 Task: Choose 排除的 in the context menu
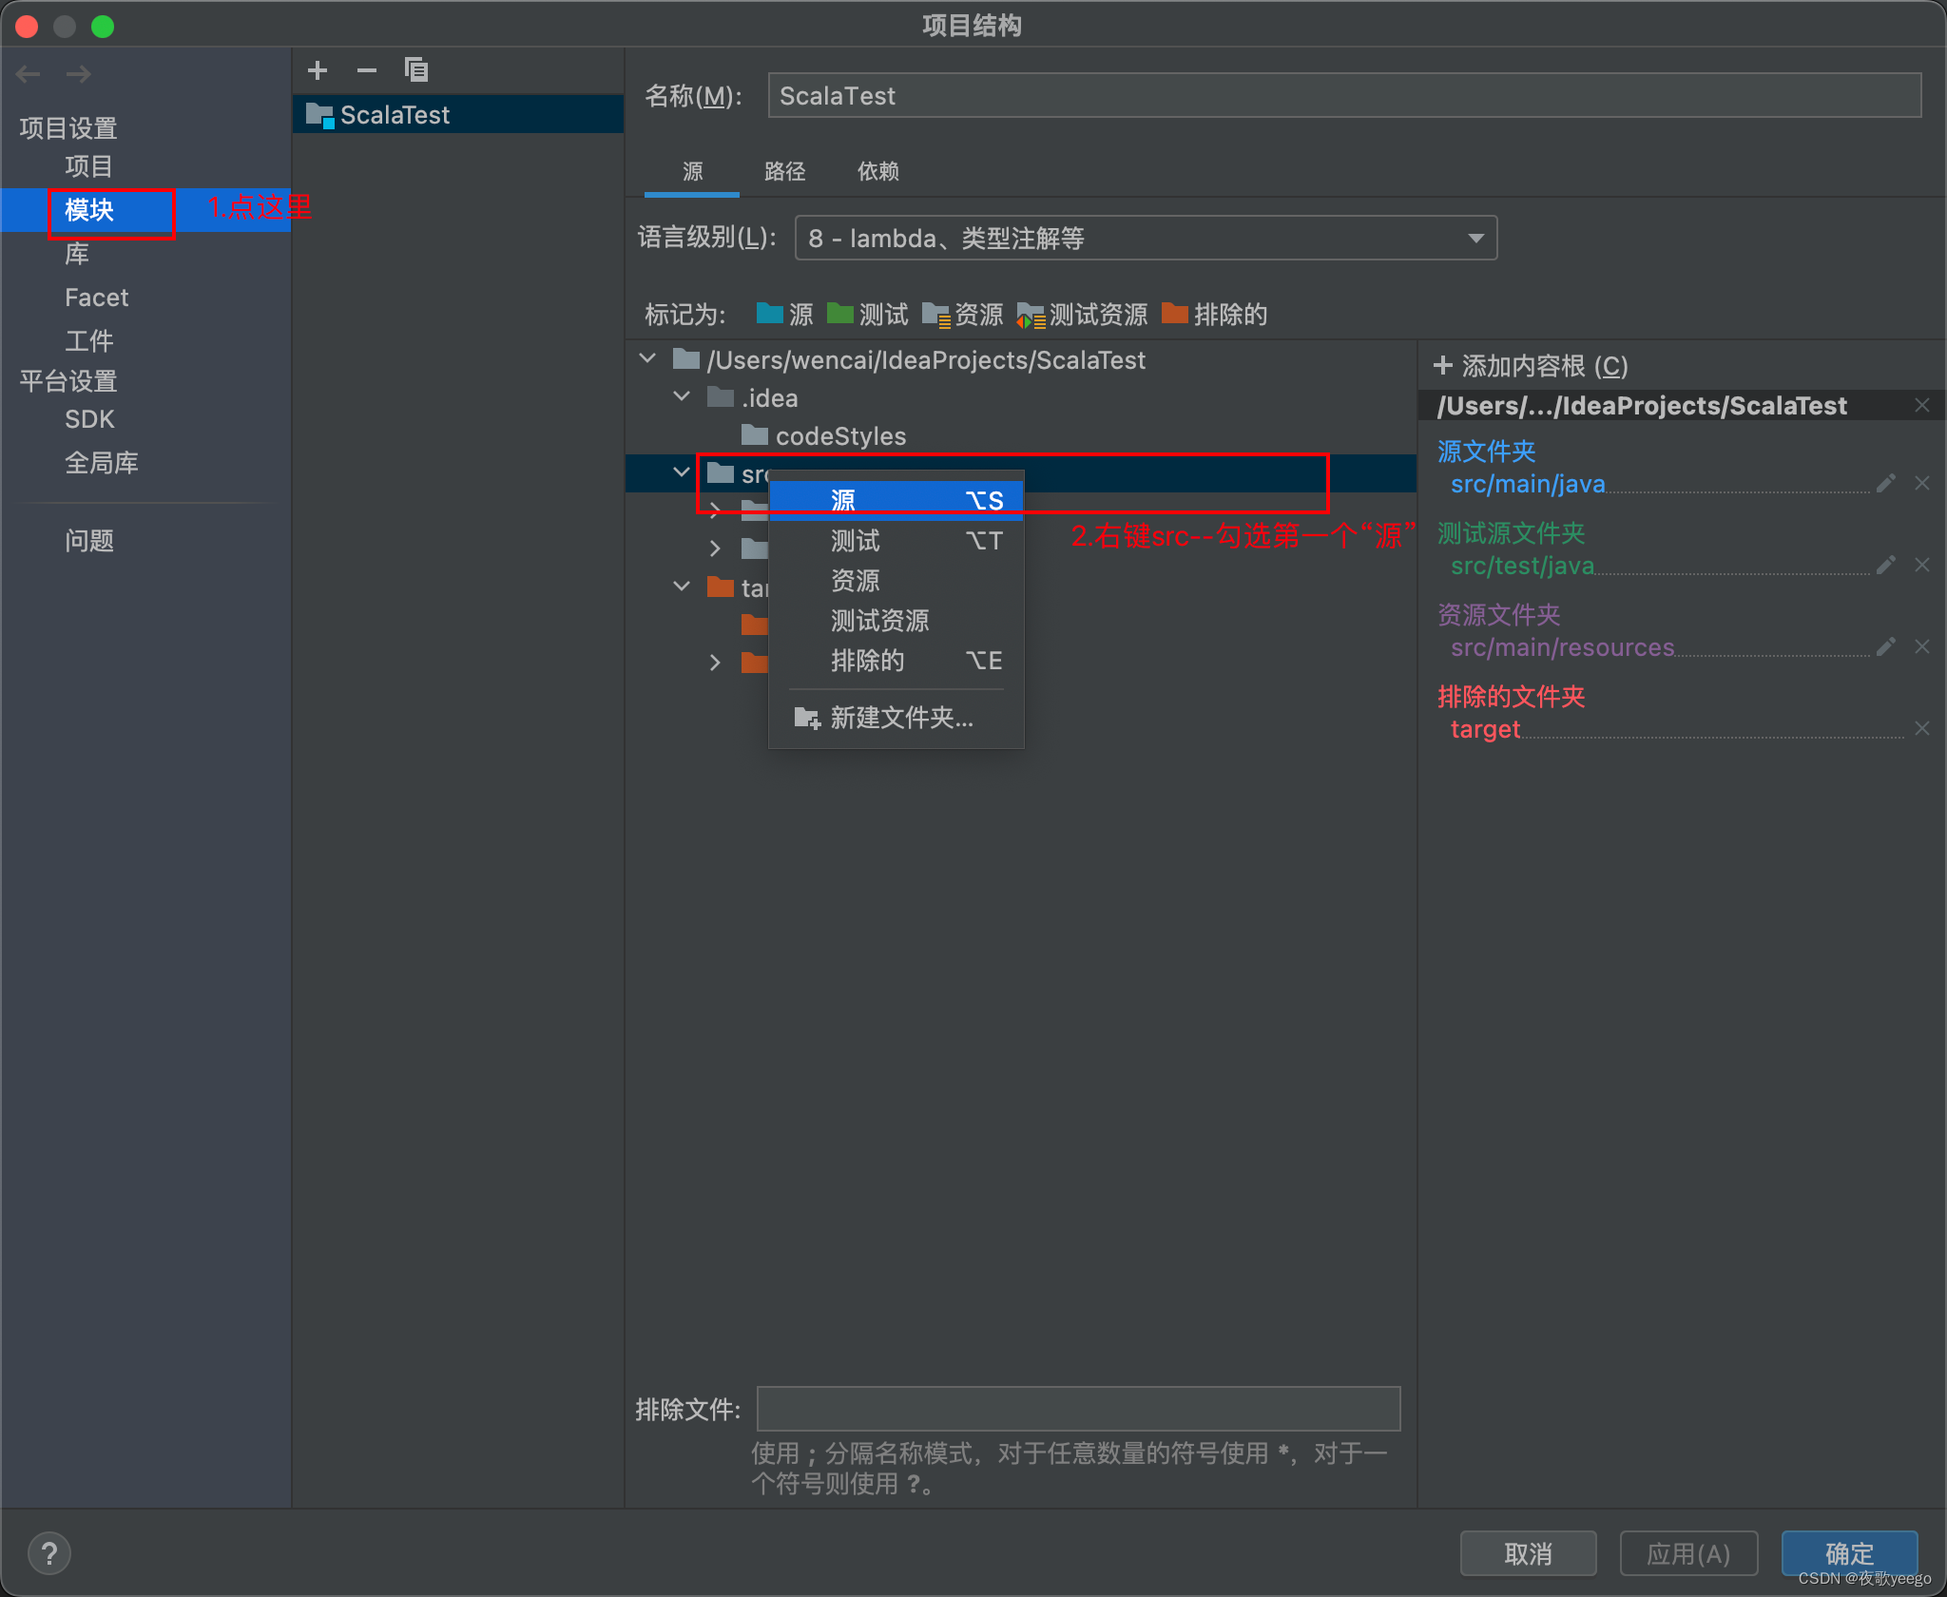click(896, 661)
